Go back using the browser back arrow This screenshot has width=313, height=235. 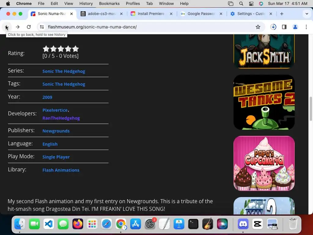(x=7, y=27)
